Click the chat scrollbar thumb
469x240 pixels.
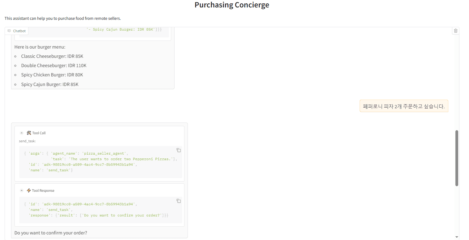[x=457, y=158]
